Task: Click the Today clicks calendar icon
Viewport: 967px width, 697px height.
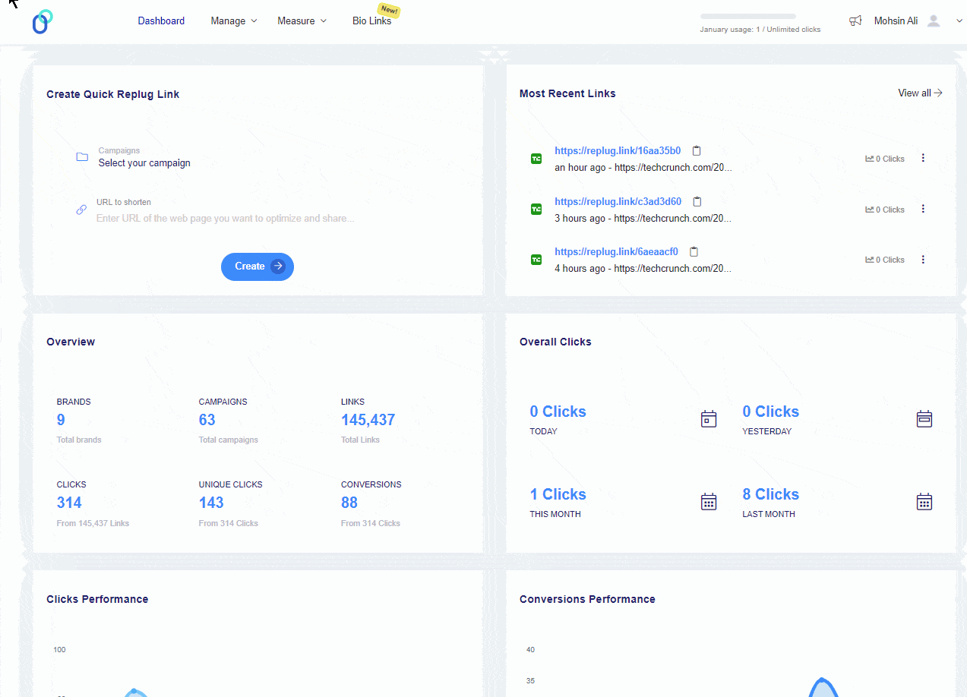Action: point(709,419)
